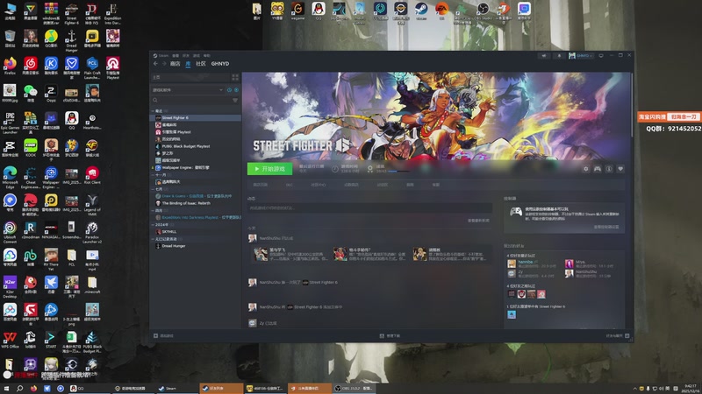Open Paradox Launcher v2 desktop icon

pyautogui.click(x=92, y=232)
